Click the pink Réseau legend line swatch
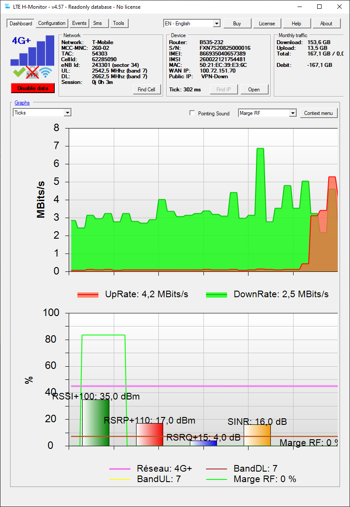 point(119,469)
